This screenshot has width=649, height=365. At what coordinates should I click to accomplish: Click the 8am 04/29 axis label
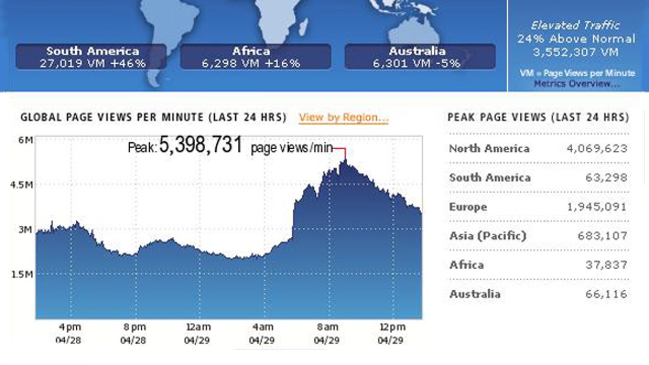327,334
